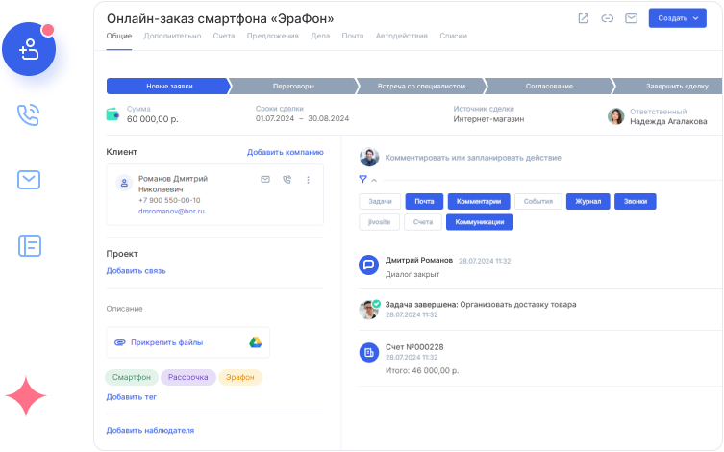The height and width of the screenshot is (452, 724).
Task: Open the phone calls sidebar icon
Action: coord(29,115)
